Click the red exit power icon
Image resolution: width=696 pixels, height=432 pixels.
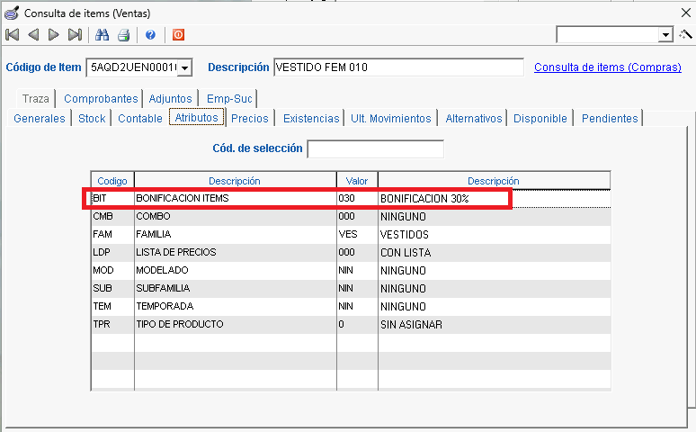[x=178, y=35]
